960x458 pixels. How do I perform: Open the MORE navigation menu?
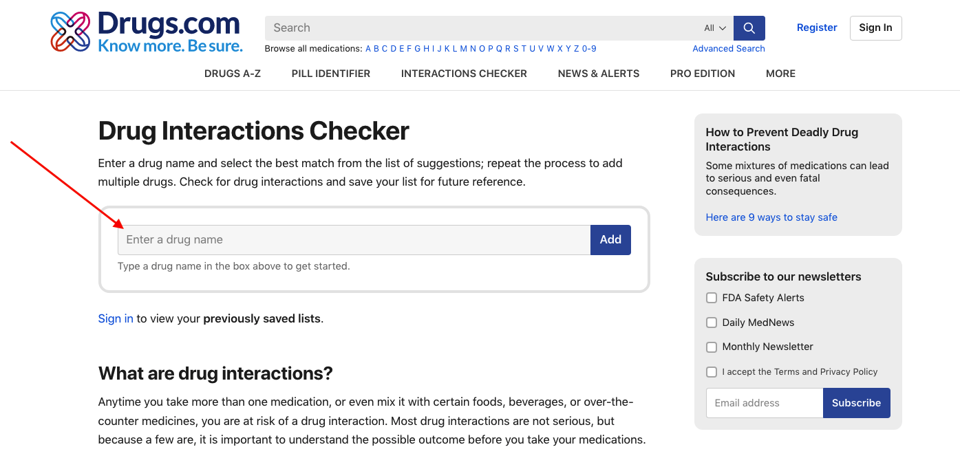780,74
